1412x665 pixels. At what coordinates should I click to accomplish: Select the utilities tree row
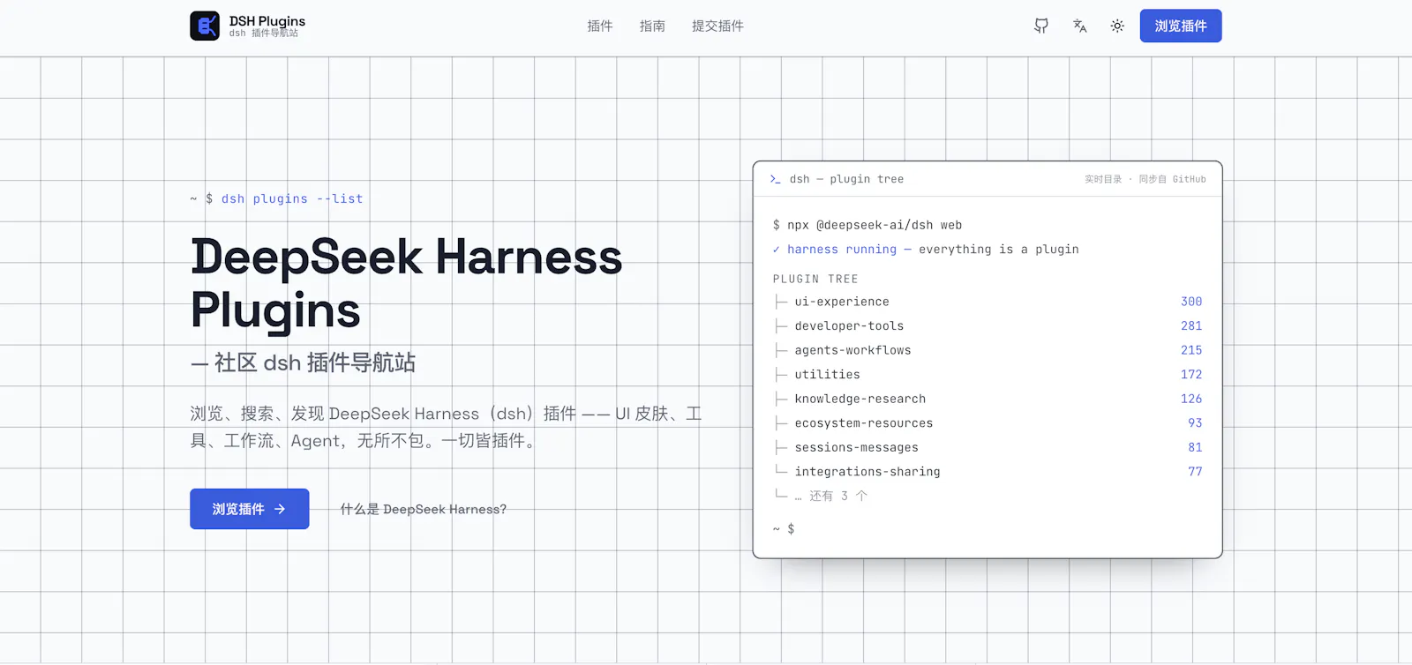pyautogui.click(x=988, y=375)
